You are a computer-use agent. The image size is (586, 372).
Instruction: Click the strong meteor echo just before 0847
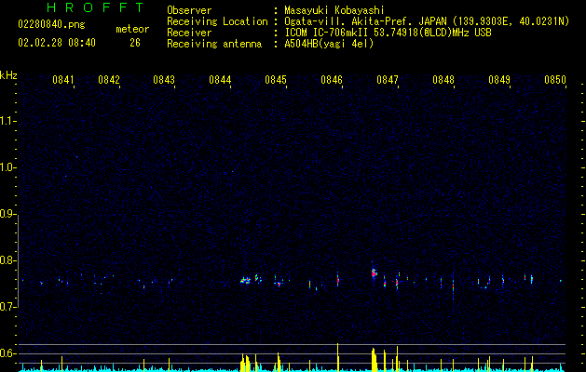click(374, 273)
